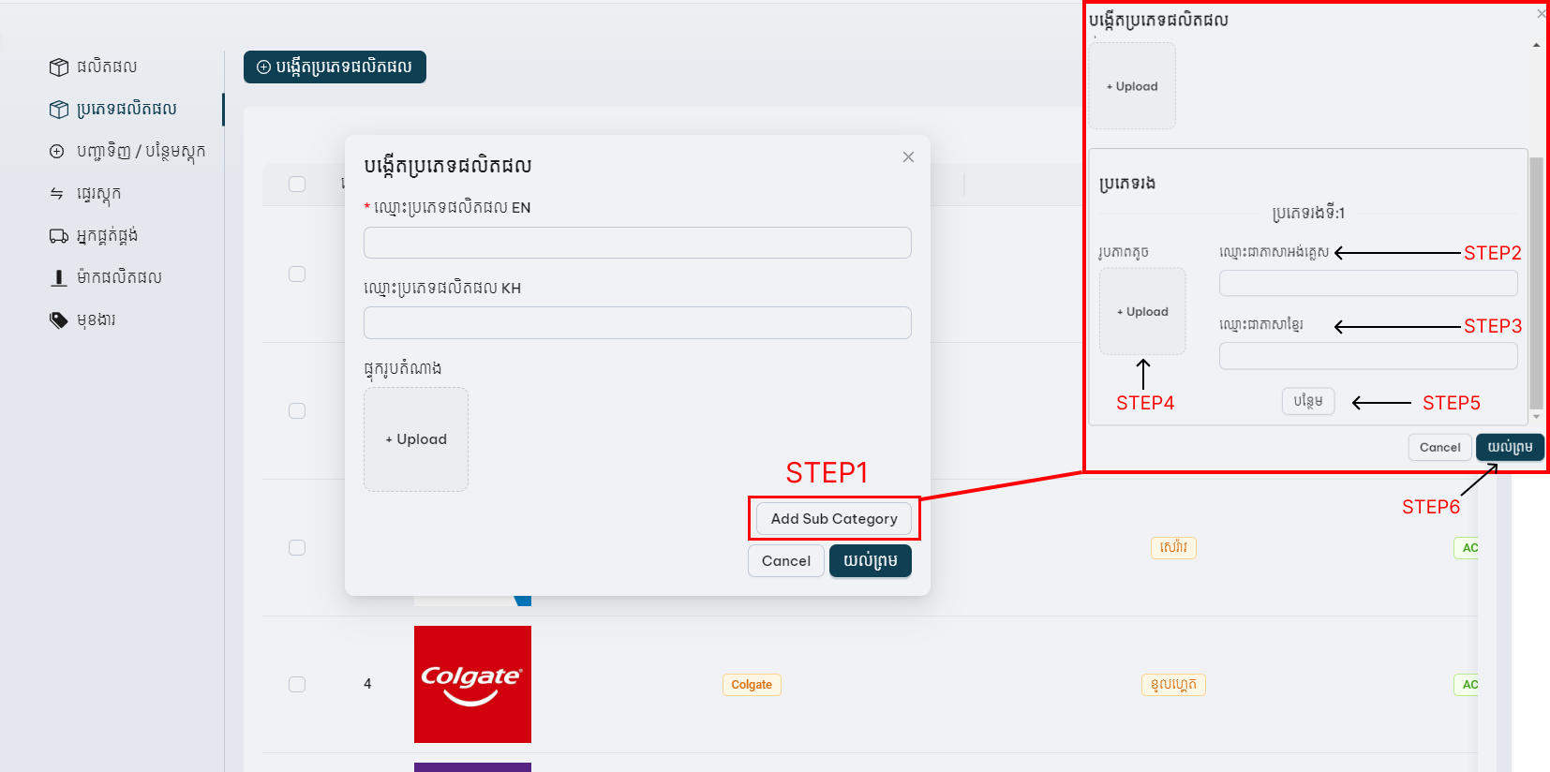
Task: Click the transfer arrows icon for ផ្ទេរស្តុក
Action: click(57, 194)
